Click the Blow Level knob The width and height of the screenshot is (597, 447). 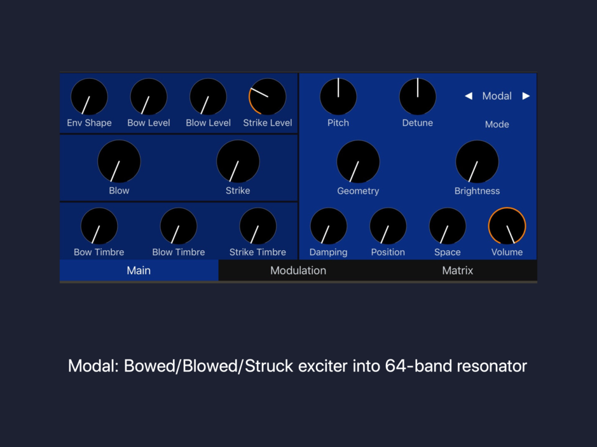point(208,97)
